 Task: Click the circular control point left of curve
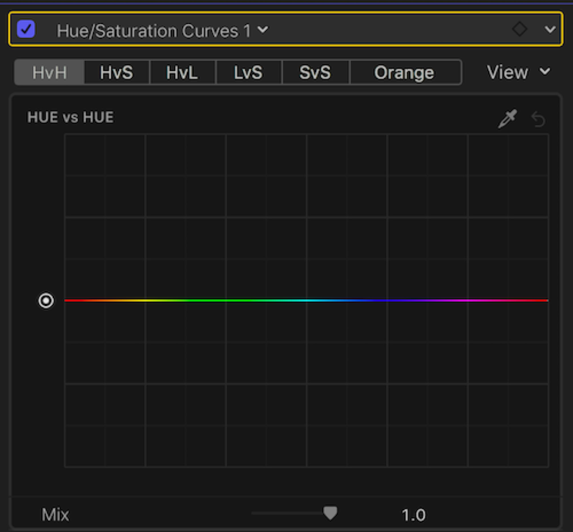(x=46, y=301)
